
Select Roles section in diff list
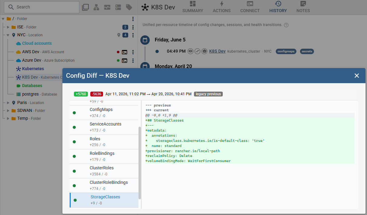coord(104,142)
